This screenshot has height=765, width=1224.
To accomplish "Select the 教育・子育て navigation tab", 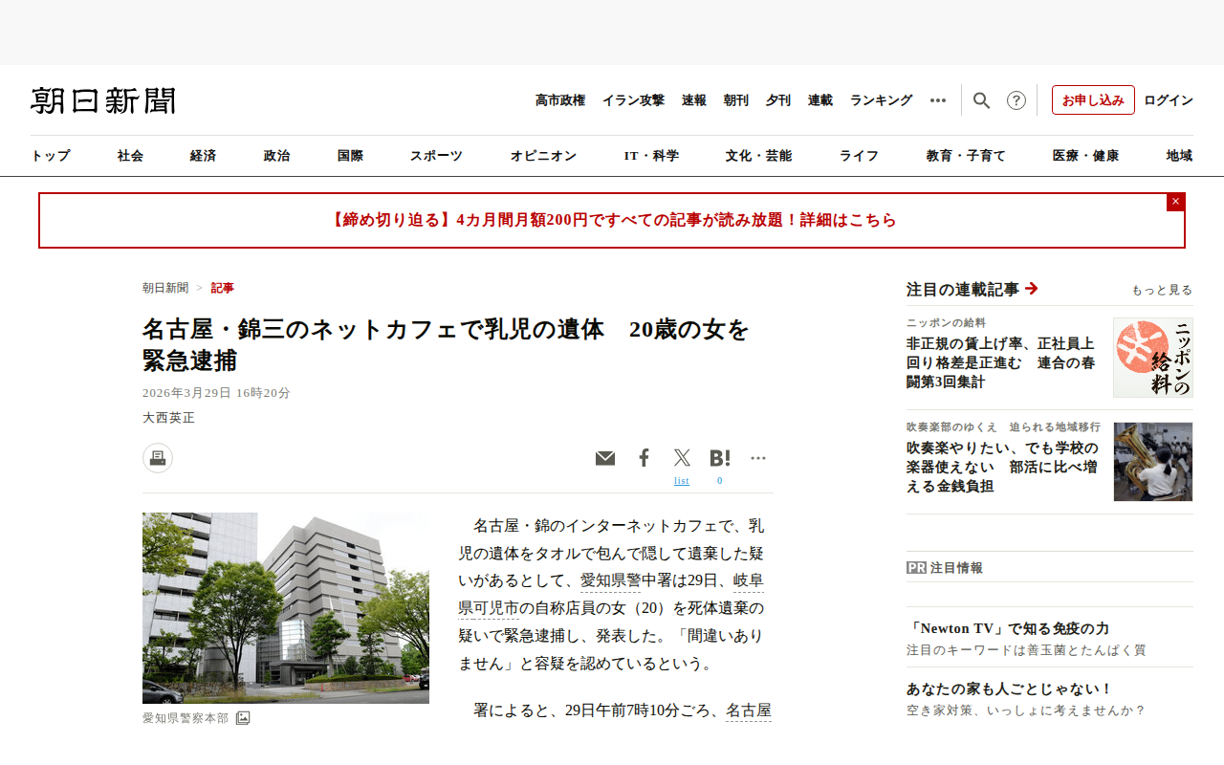I will pyautogui.click(x=966, y=156).
